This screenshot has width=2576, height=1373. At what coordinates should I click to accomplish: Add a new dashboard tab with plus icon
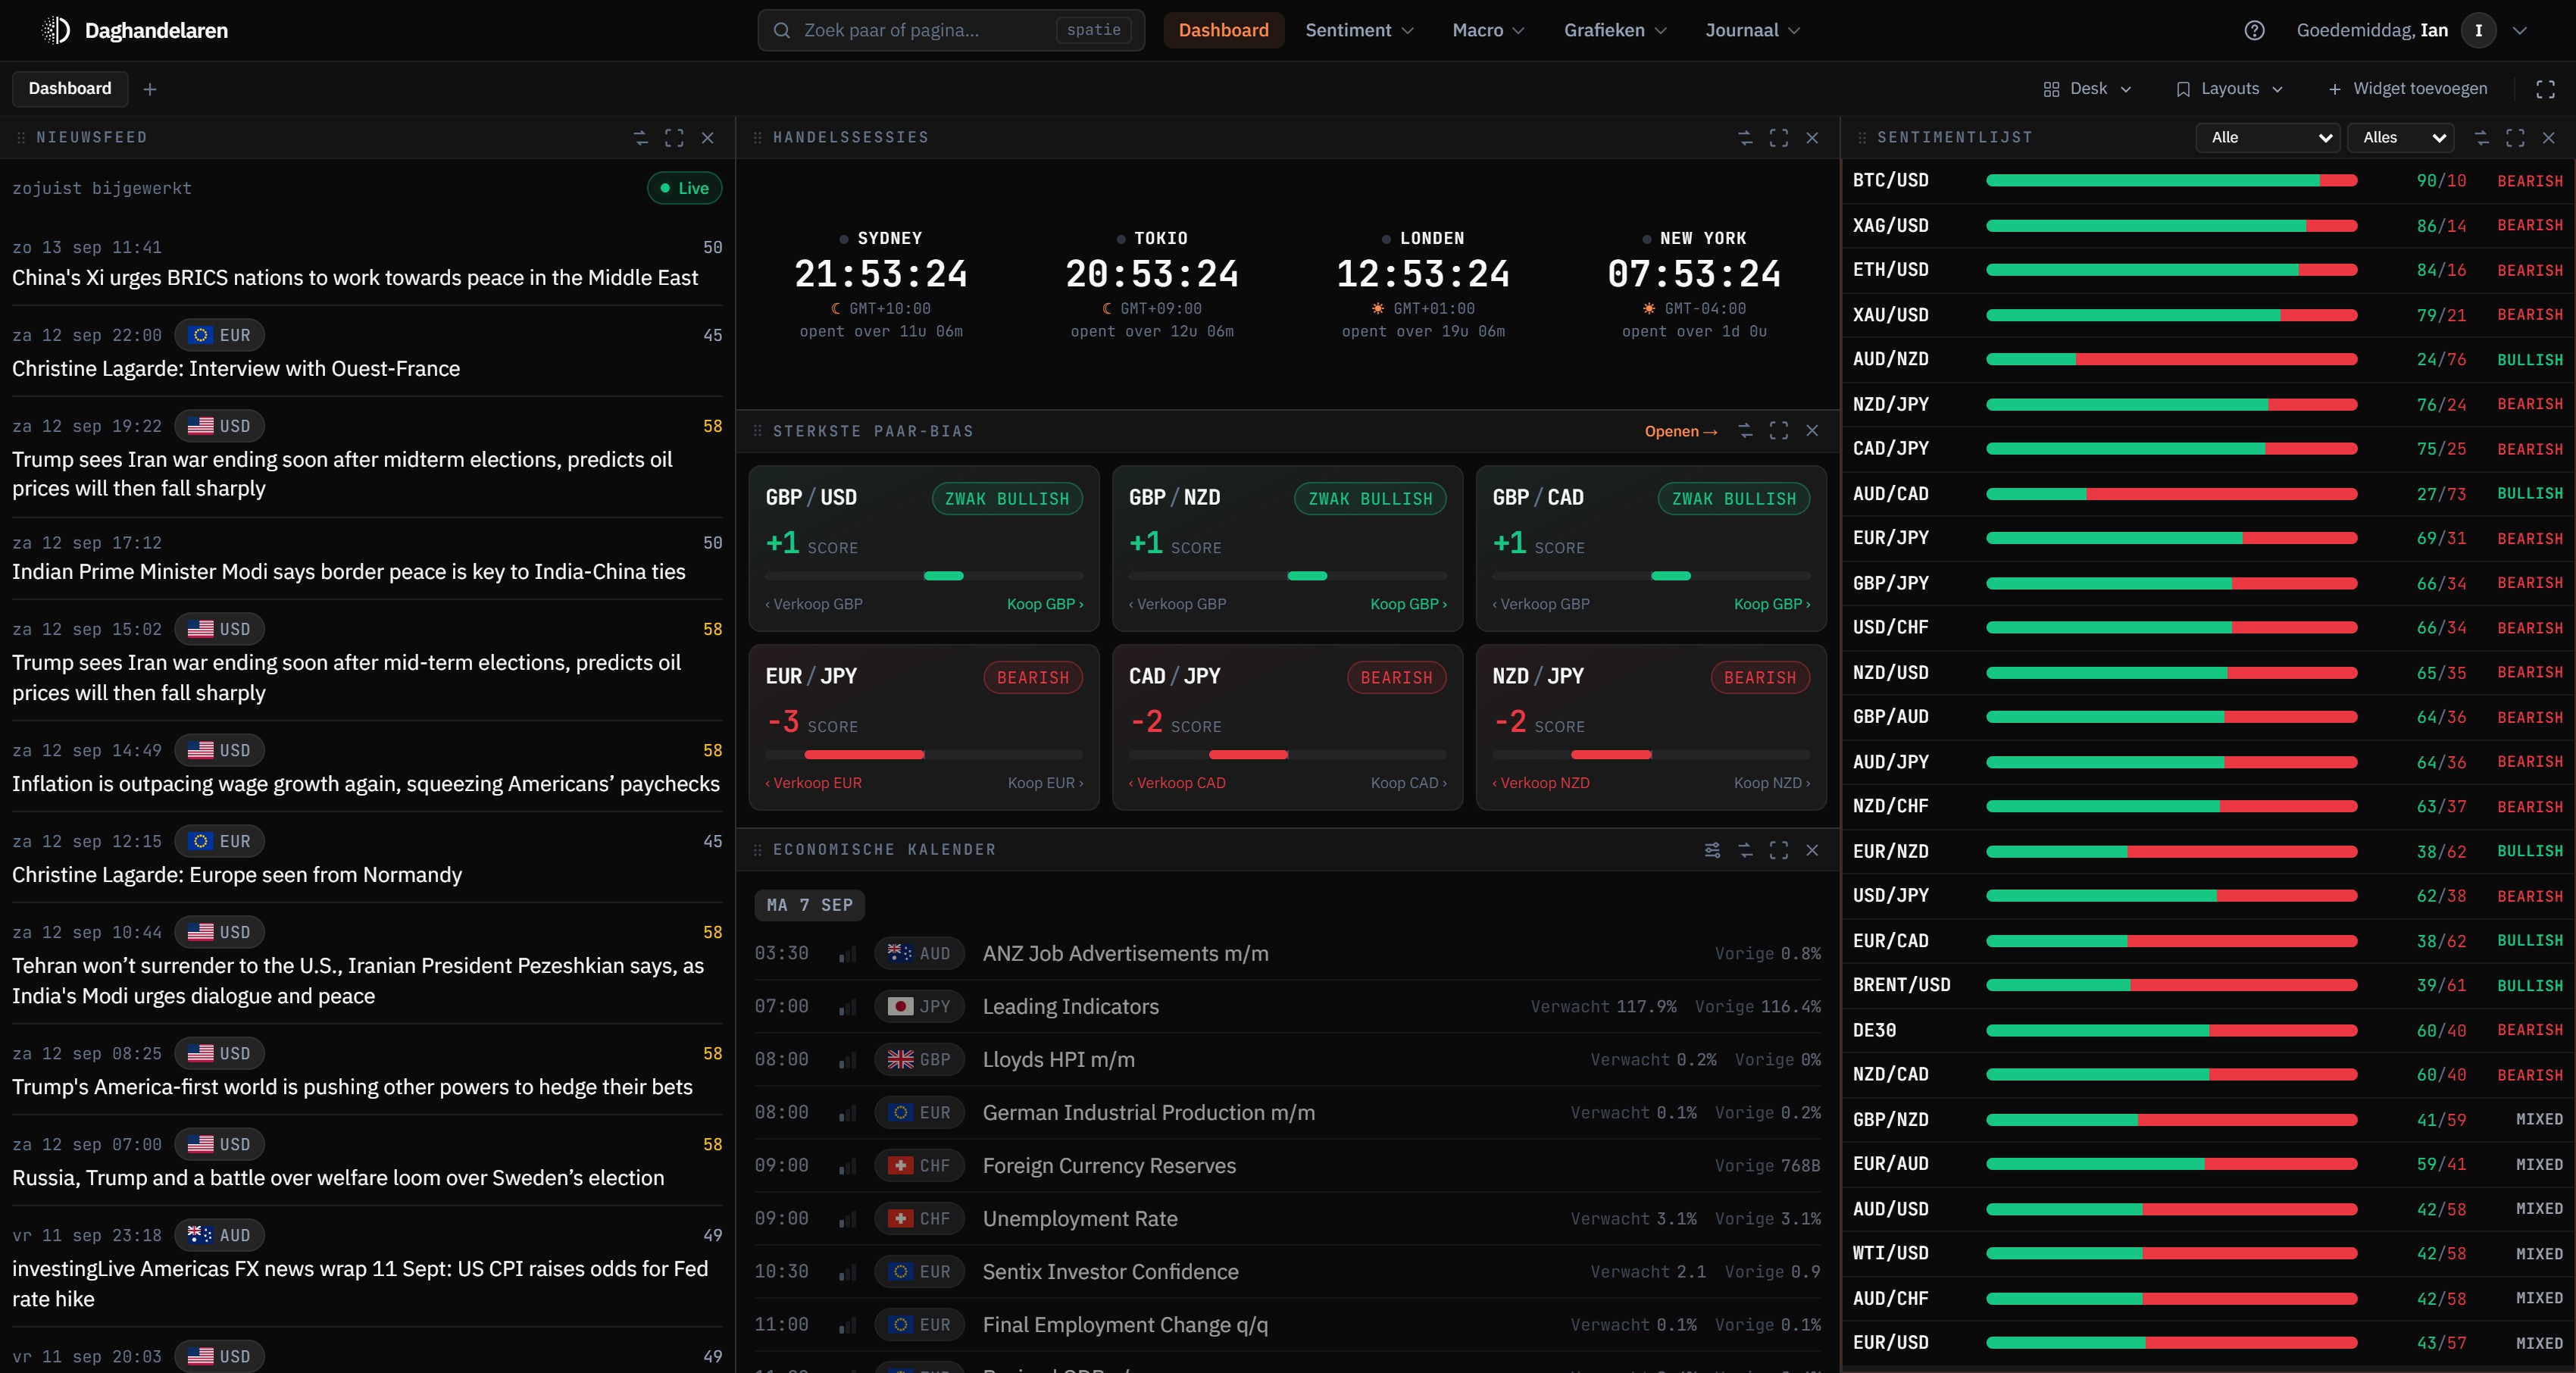150,89
